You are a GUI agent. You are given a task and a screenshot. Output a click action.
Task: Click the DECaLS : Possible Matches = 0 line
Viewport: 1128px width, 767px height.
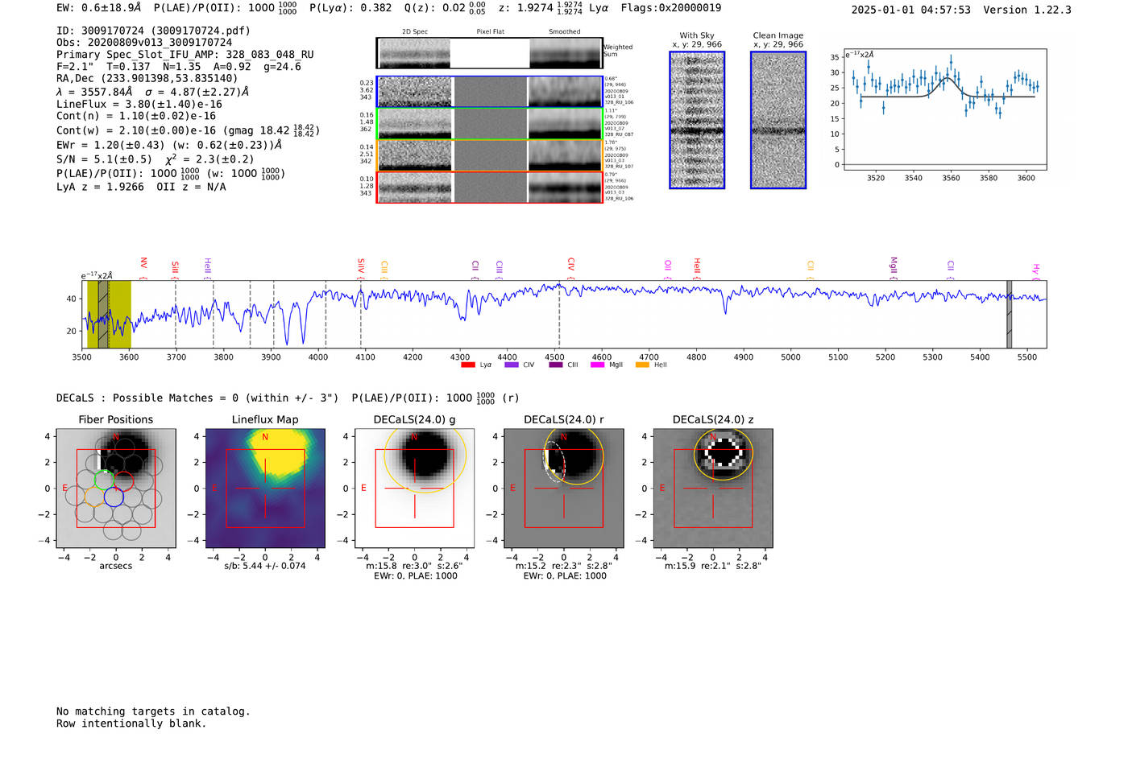(x=197, y=398)
